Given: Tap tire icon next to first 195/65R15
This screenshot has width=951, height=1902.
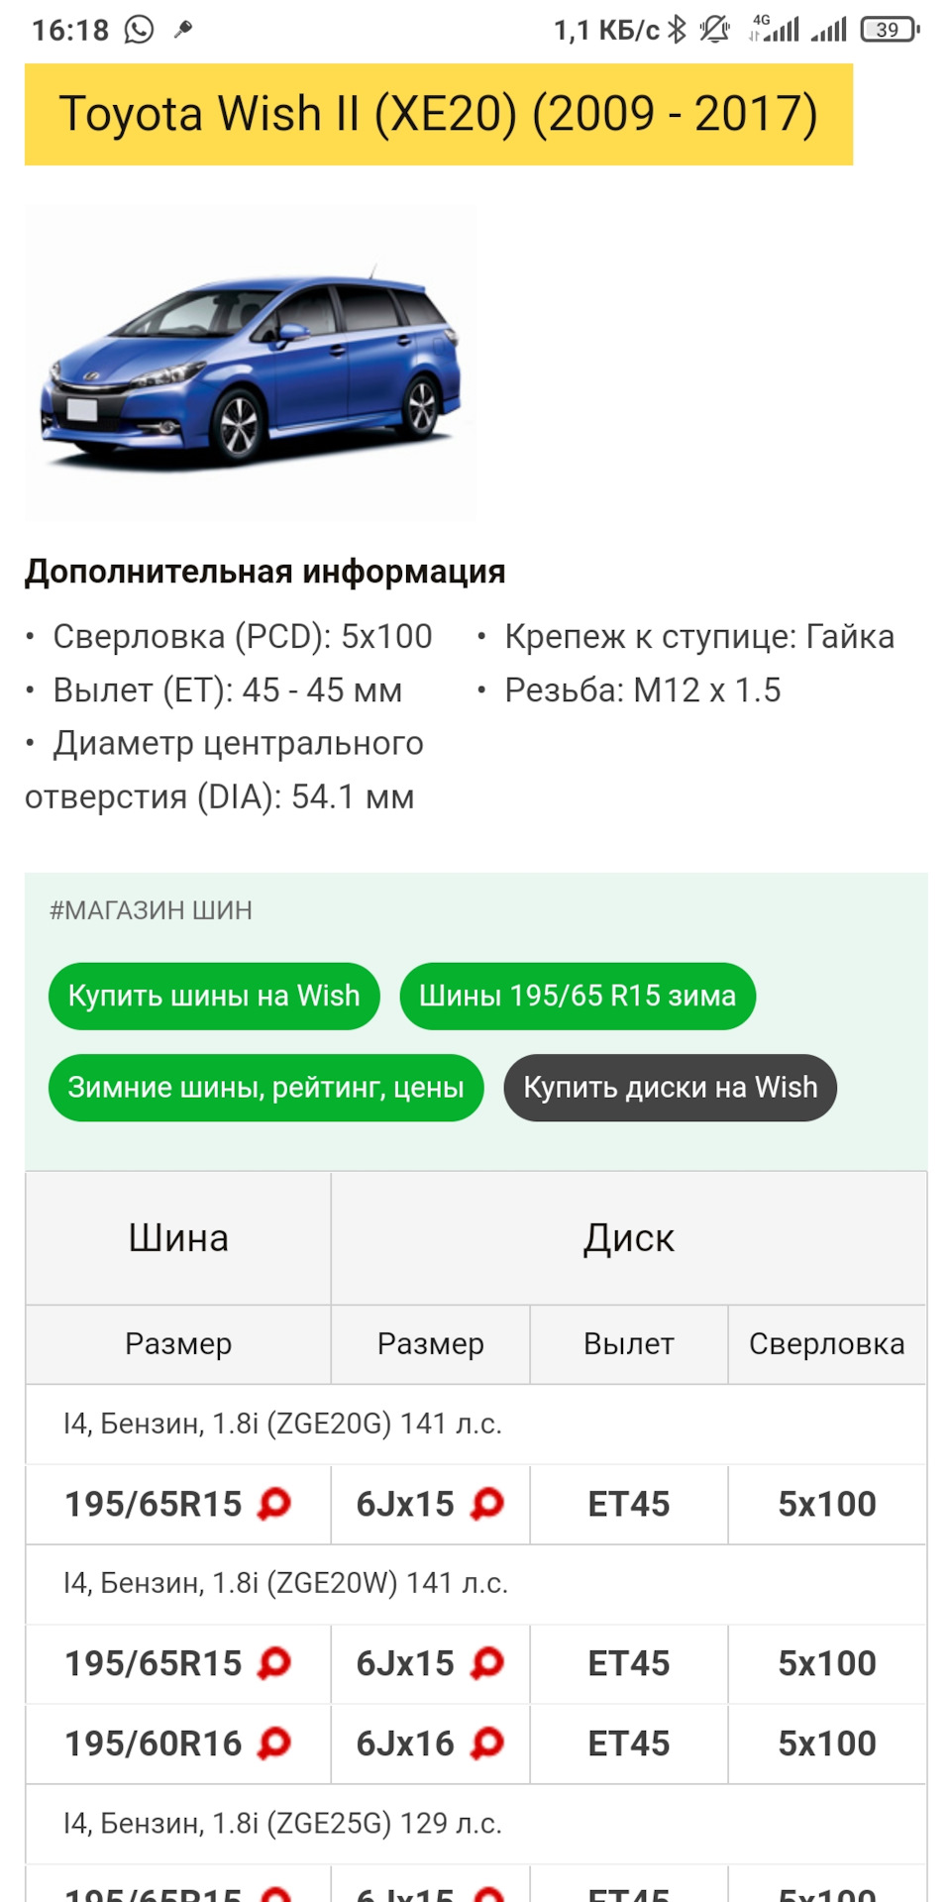Looking at the screenshot, I should click(x=273, y=1504).
